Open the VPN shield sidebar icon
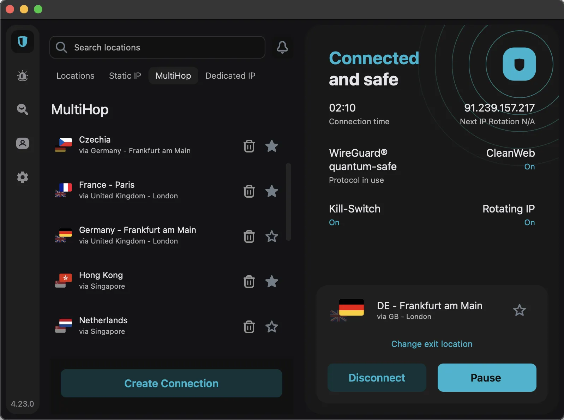This screenshot has width=564, height=420. 23,42
